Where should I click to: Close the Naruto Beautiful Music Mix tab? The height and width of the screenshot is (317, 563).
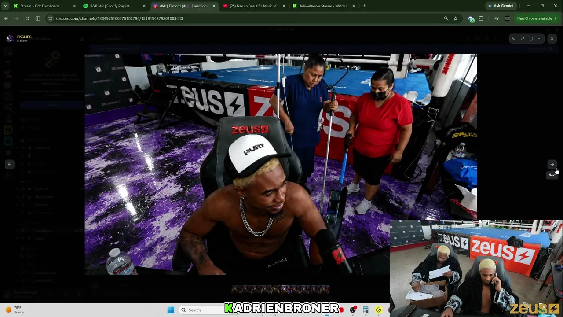tap(284, 6)
